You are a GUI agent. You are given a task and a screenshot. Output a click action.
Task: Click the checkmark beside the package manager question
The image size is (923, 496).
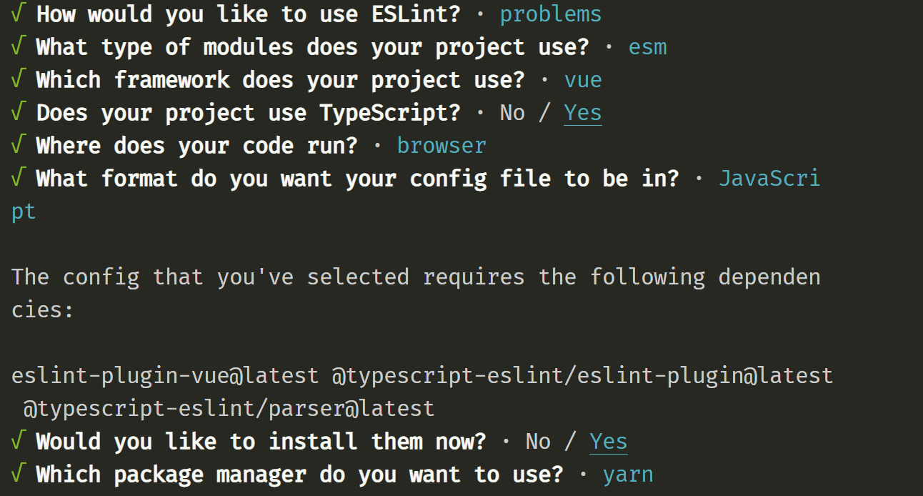(18, 475)
